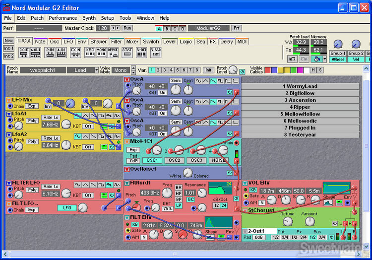Add the DEVICE module
This screenshot has height=260, width=372.
point(113,53)
